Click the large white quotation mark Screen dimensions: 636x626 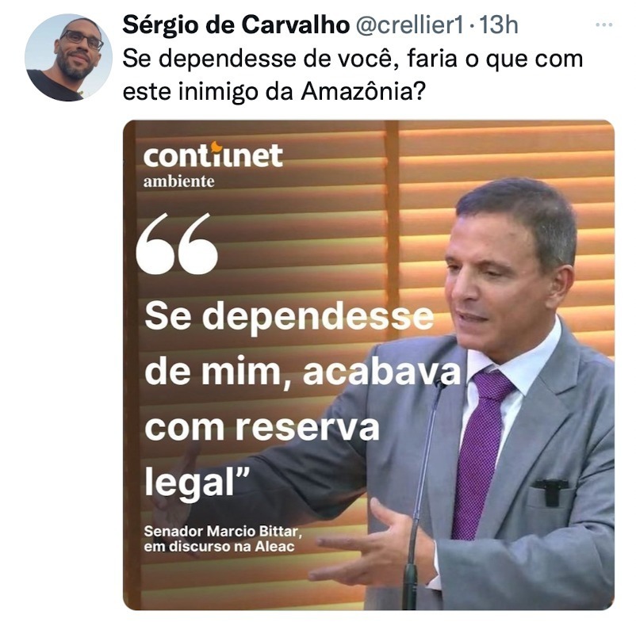point(177,244)
